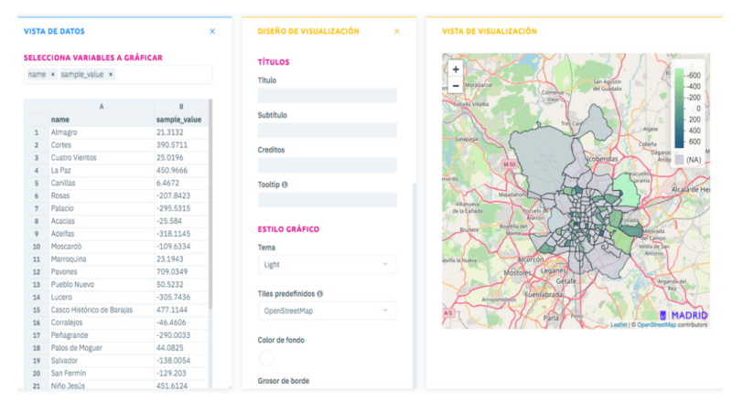Remove the 'name' variable tag
Image resolution: width=732 pixels, height=411 pixels.
point(53,75)
